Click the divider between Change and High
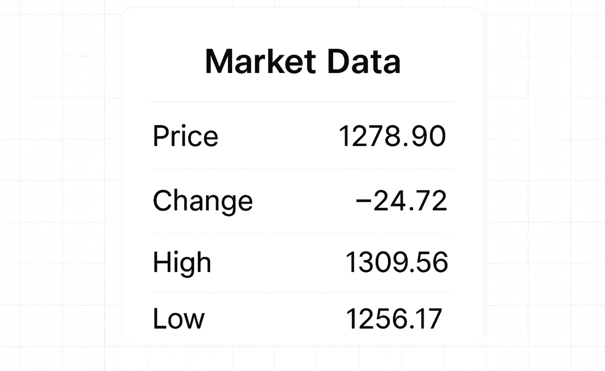 [302, 234]
